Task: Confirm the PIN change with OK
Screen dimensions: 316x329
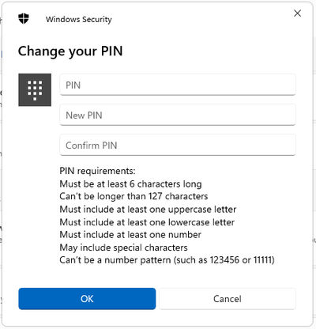Action: click(x=87, y=299)
